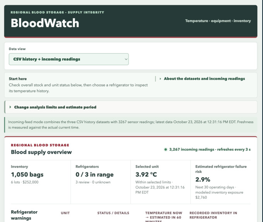Click the UNIT column header
Screen dimensions: 263x222
click(65, 213)
